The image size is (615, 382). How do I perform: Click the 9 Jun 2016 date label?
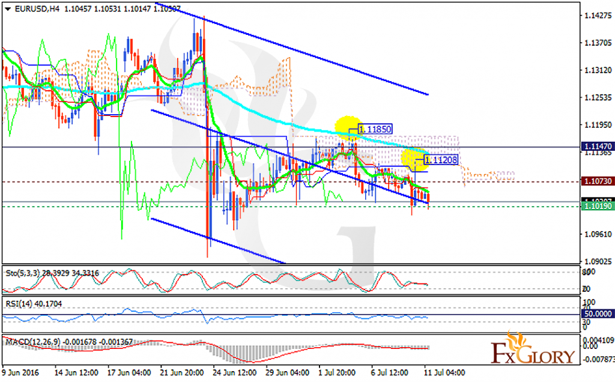click(20, 372)
